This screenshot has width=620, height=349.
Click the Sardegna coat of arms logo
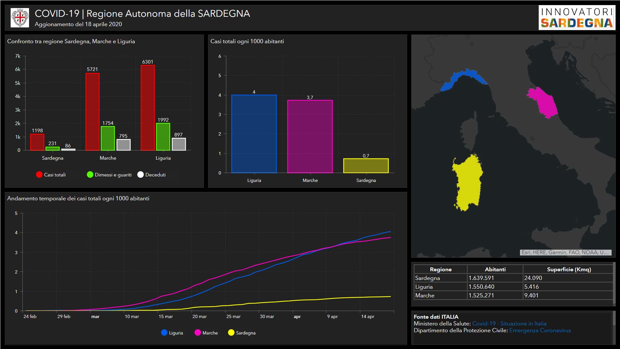20,17
